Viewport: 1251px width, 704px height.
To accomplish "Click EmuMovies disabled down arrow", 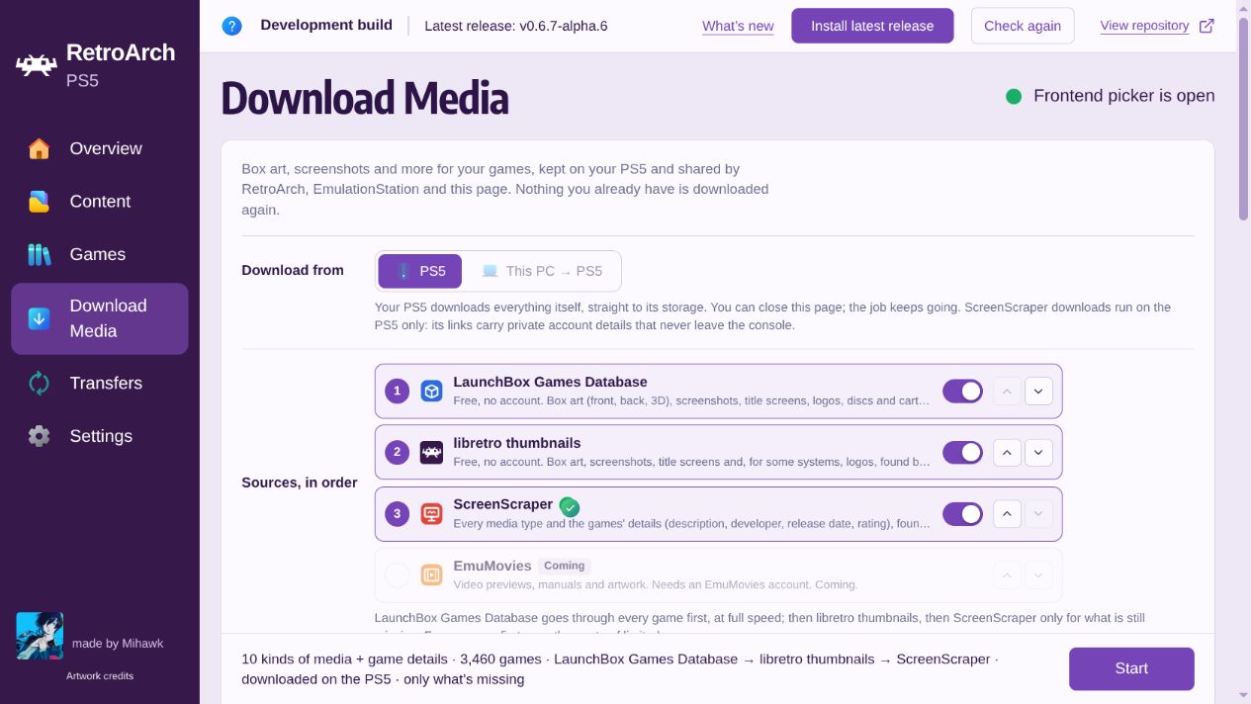I will click(x=1038, y=575).
